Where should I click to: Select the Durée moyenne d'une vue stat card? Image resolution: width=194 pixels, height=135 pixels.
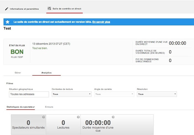(x=98, y=124)
